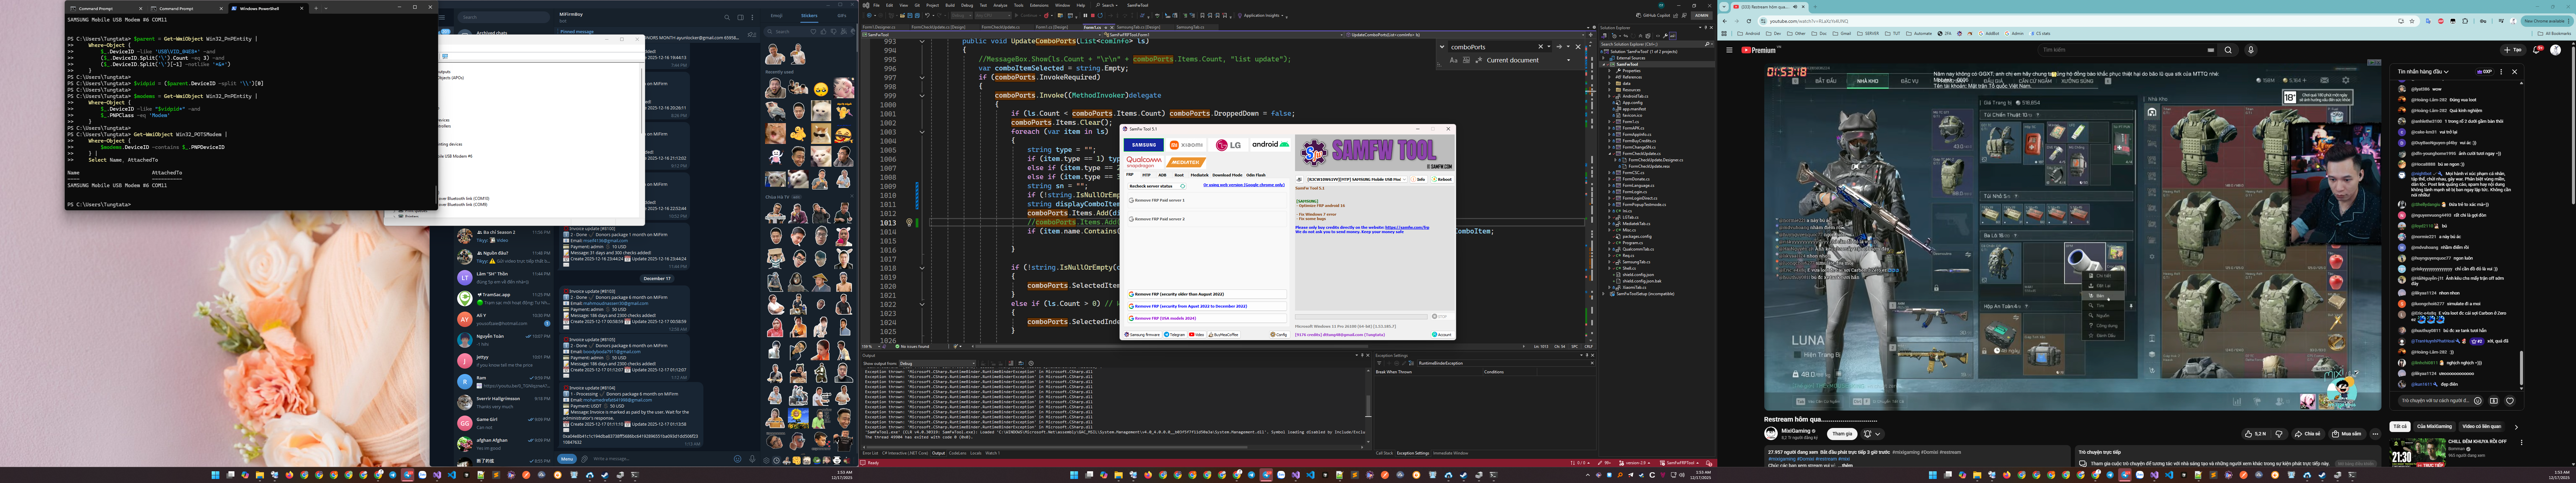Open the Debug menu in Visual Studio
Image resolution: width=2576 pixels, height=483 pixels.
[x=967, y=5]
